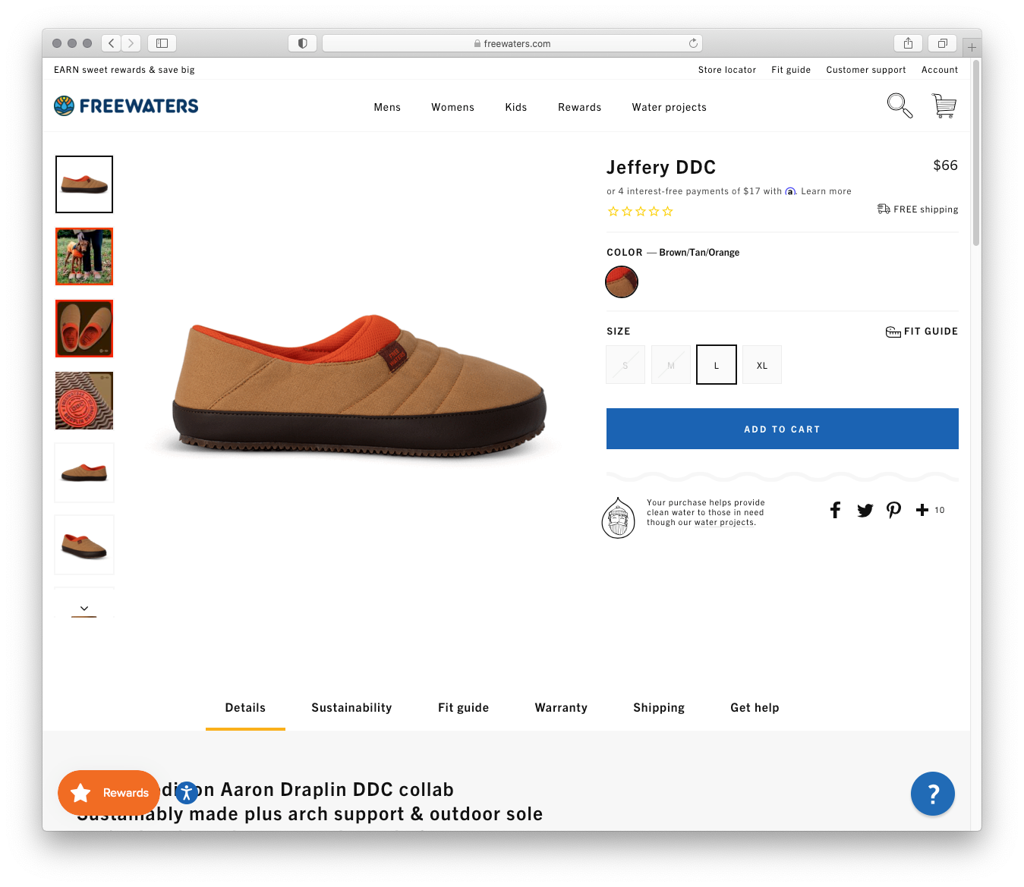
Task: Select size XL
Action: 762,365
